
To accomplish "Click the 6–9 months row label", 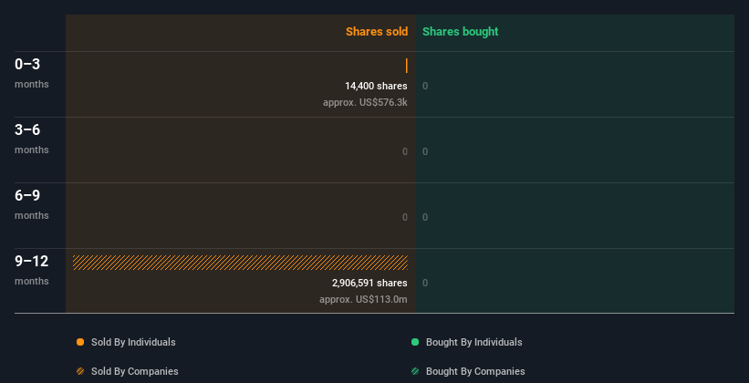I will 32,204.
